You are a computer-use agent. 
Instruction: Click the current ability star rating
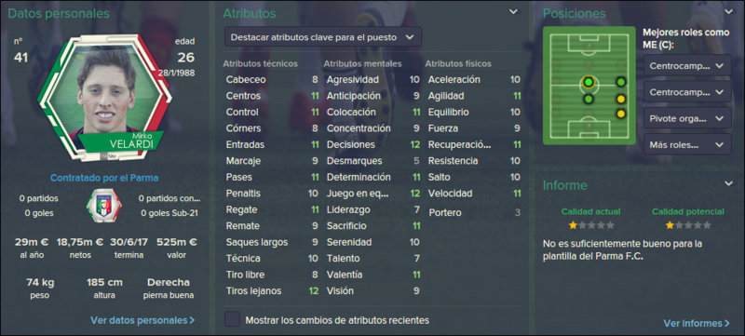[x=591, y=225]
